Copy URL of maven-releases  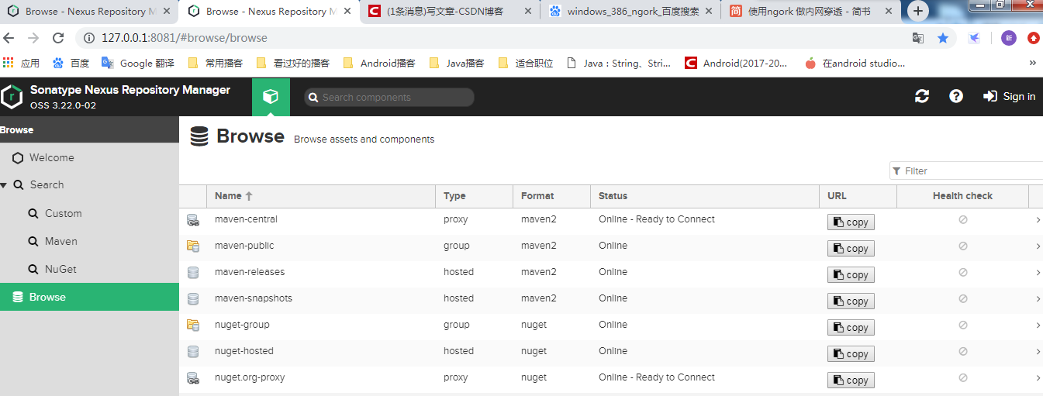(851, 275)
